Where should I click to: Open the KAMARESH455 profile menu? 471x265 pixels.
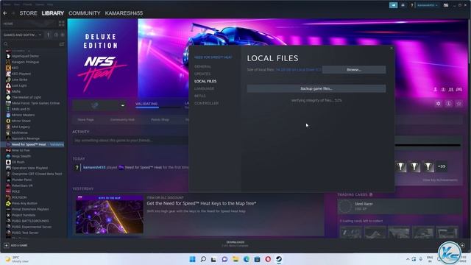pos(124,13)
